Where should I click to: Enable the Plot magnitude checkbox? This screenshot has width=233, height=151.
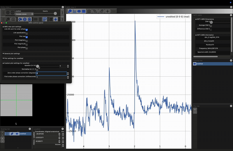(x=27, y=44)
